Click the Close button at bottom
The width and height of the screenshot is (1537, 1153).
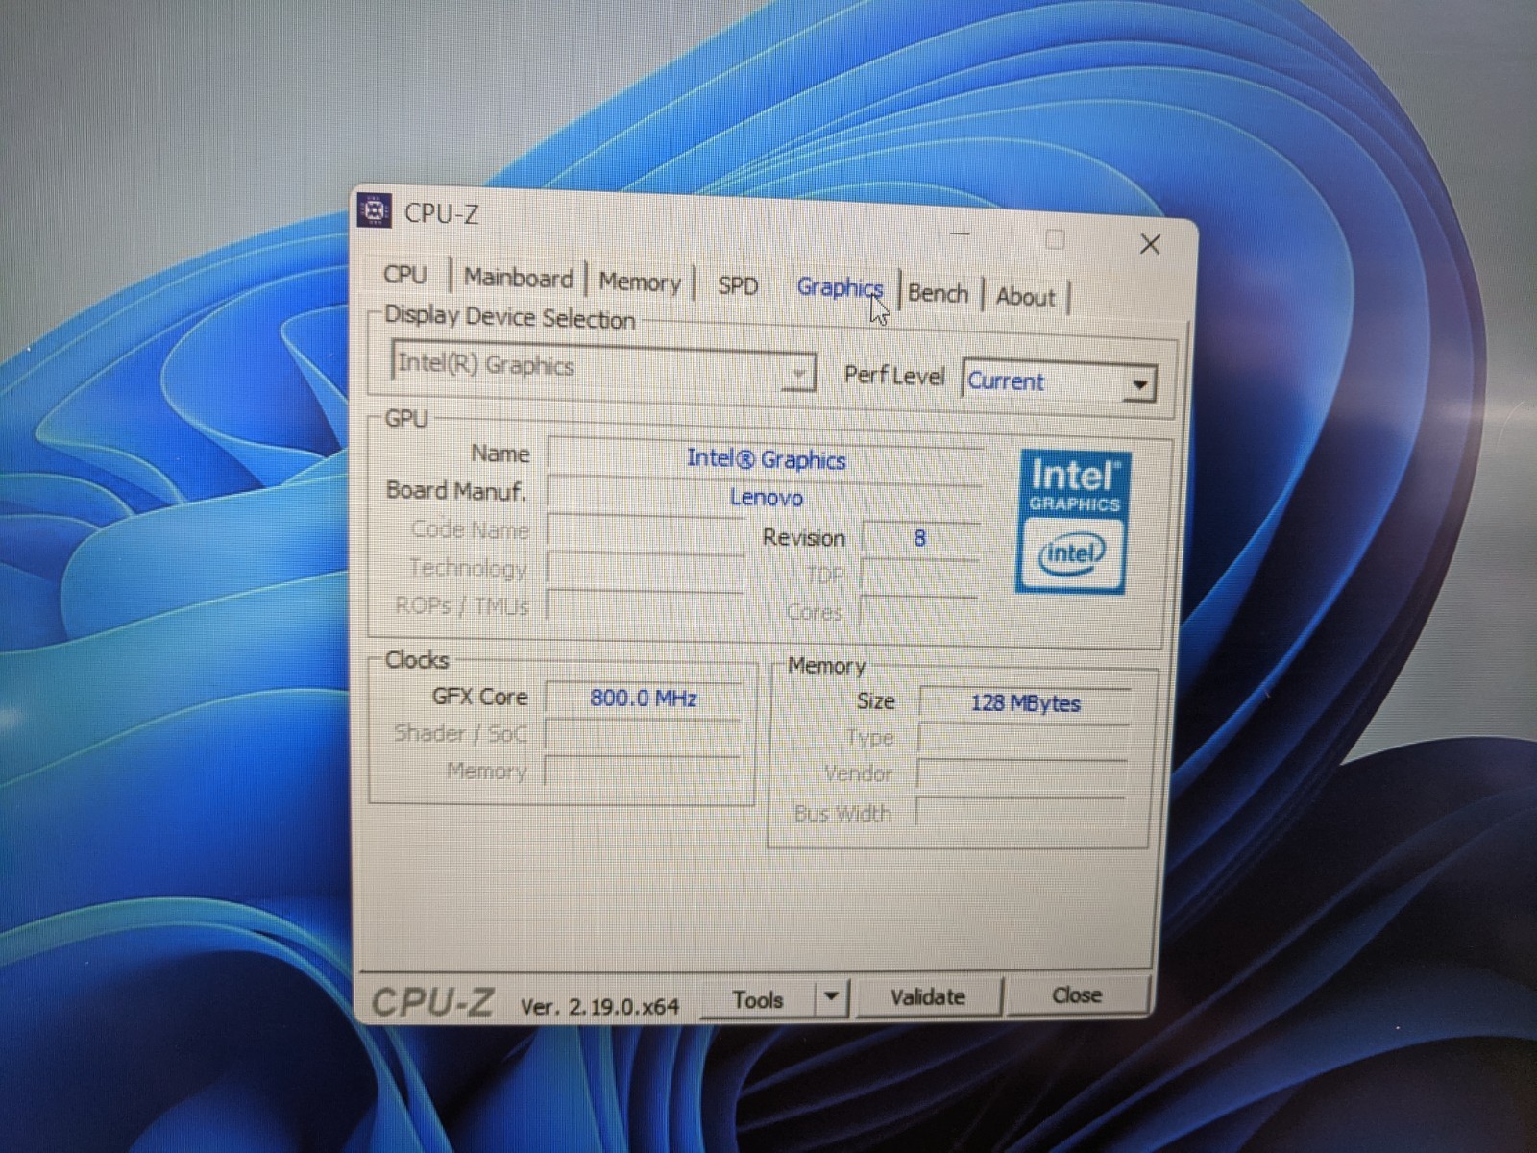click(x=1076, y=995)
